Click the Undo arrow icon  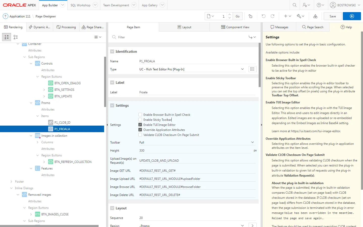[x=263, y=16]
